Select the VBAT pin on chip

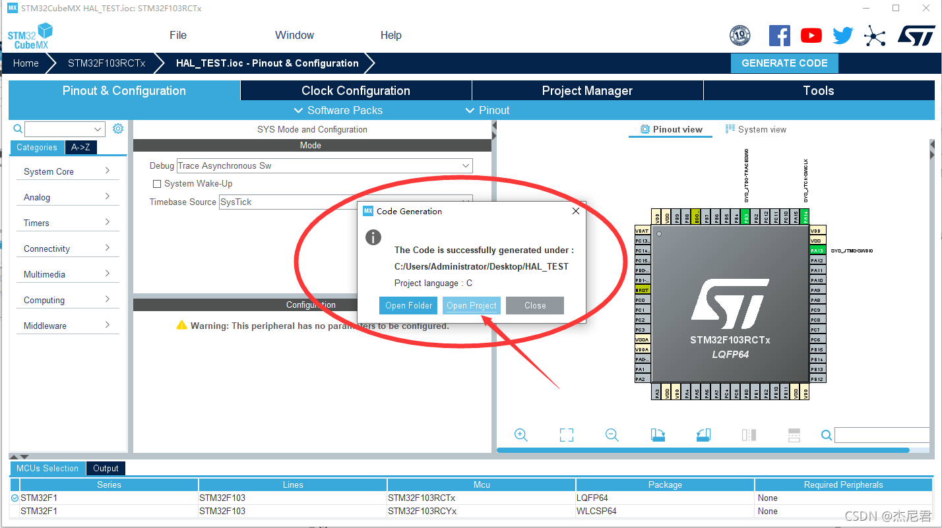[643, 231]
